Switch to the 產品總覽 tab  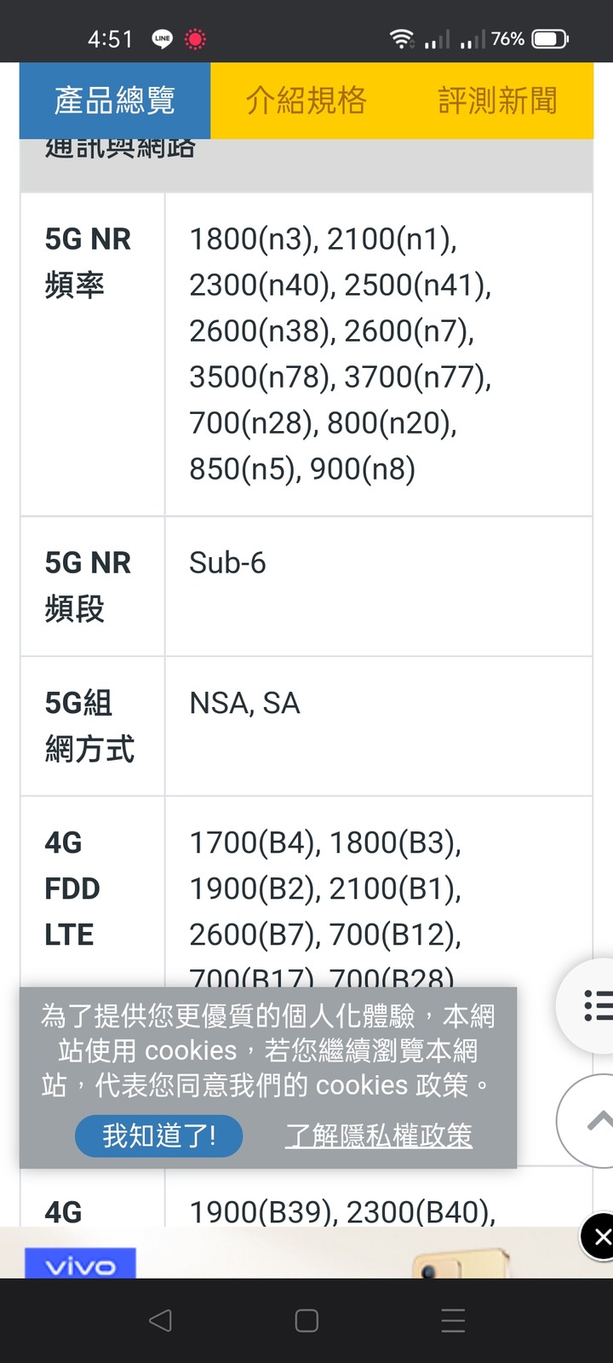[115, 101]
